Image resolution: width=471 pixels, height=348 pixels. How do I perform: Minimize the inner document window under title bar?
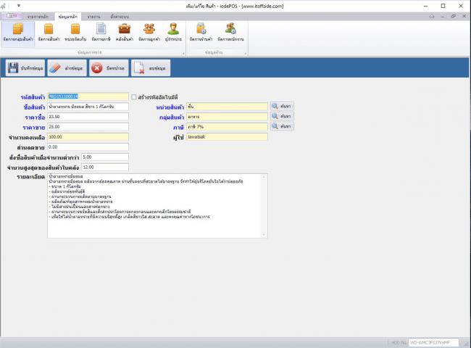pyautogui.click(x=443, y=16)
